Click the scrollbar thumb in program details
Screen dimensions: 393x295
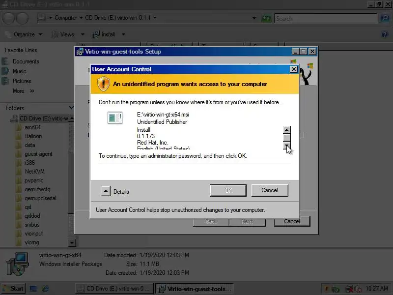tap(287, 138)
